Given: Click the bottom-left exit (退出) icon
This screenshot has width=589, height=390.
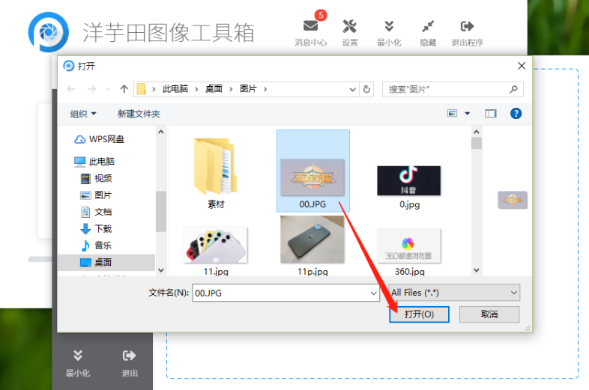Looking at the screenshot, I should 129,356.
